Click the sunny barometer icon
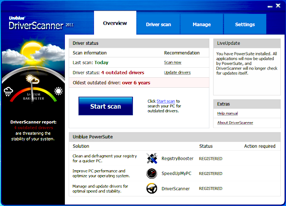The width and height of the screenshot is (286, 206). (x=58, y=91)
